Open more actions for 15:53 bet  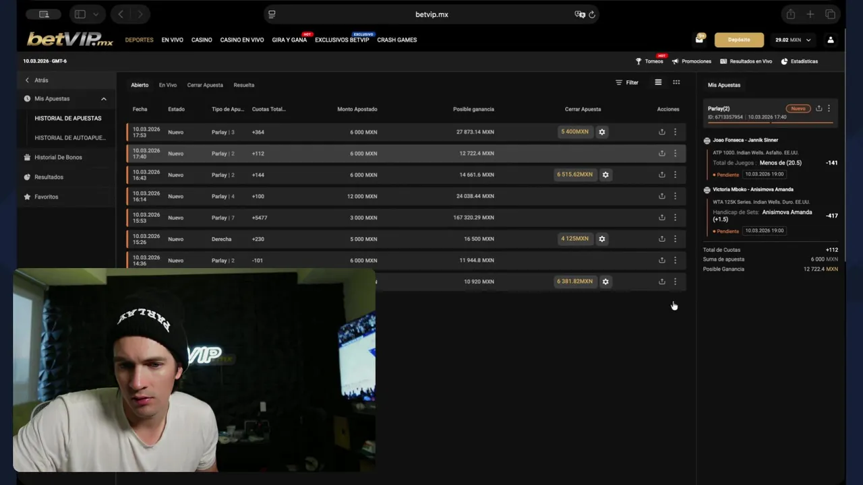pyautogui.click(x=675, y=218)
